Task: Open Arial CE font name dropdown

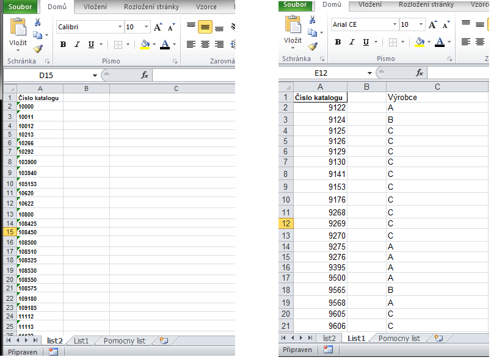Action: pyautogui.click(x=395, y=24)
